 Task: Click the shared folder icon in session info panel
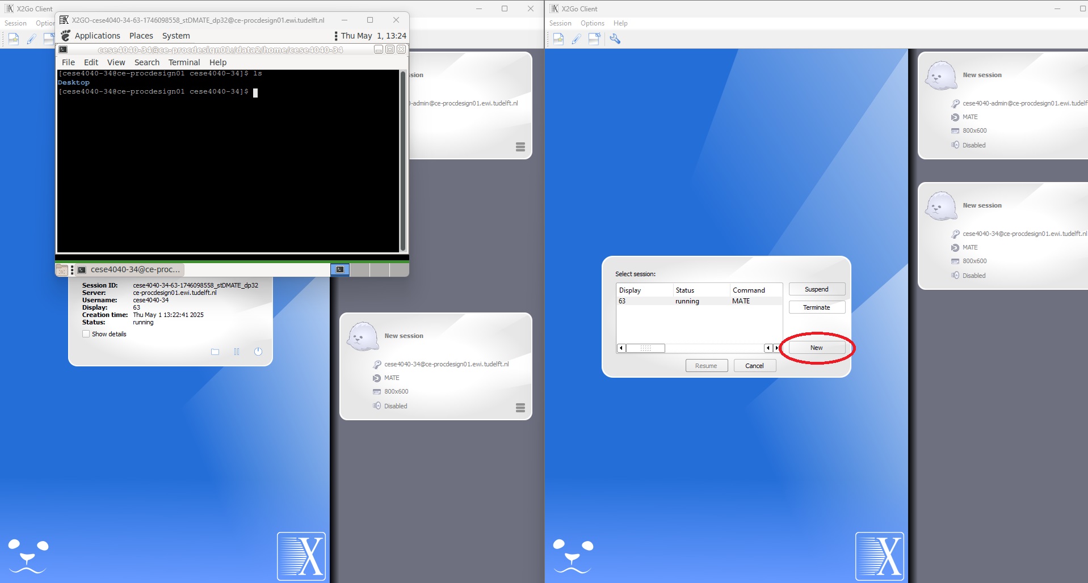pos(215,352)
